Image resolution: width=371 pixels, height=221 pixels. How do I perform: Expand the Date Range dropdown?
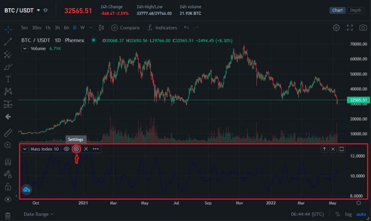[x=38, y=214]
